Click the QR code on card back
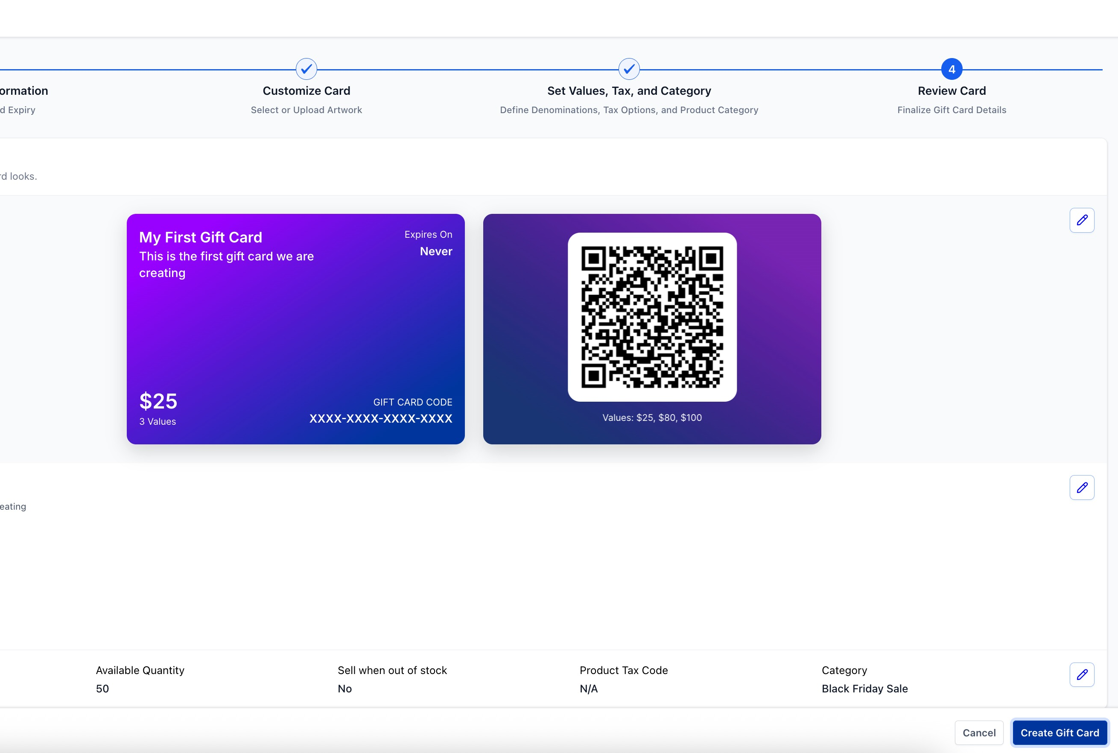 (x=652, y=317)
